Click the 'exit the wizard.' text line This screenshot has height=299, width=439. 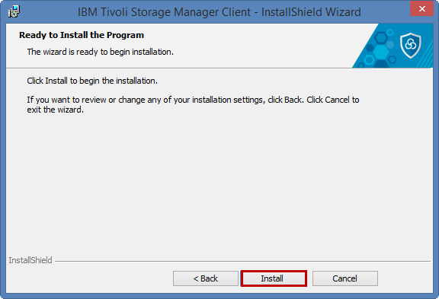click(55, 110)
